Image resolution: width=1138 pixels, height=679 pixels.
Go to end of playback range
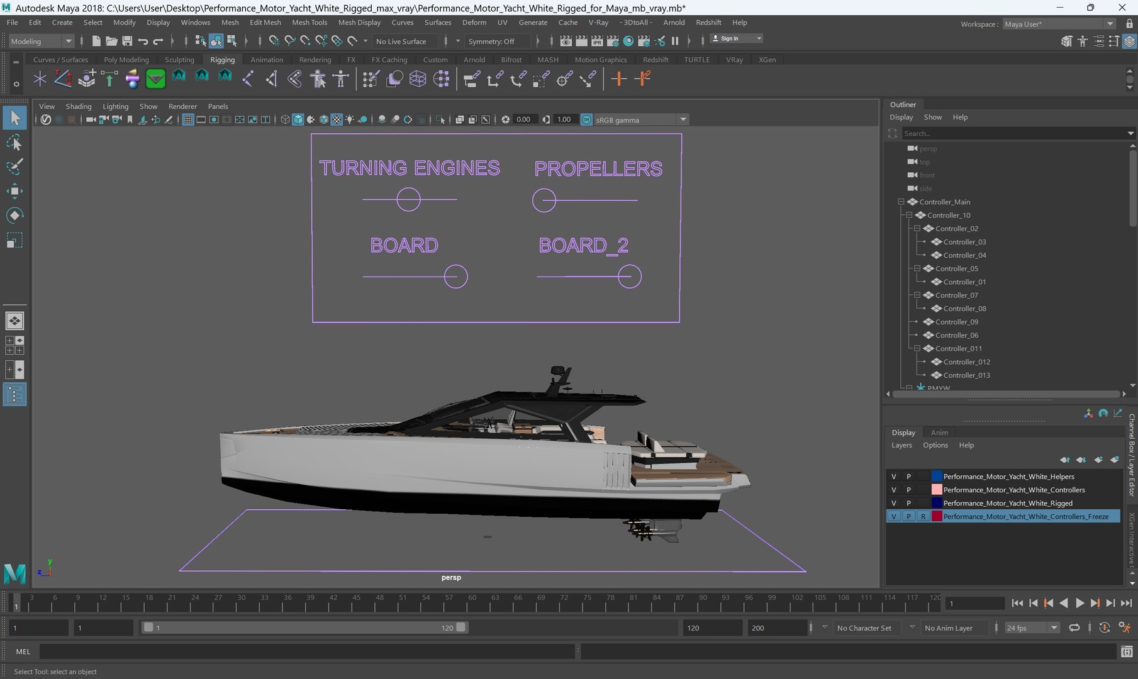1126,603
